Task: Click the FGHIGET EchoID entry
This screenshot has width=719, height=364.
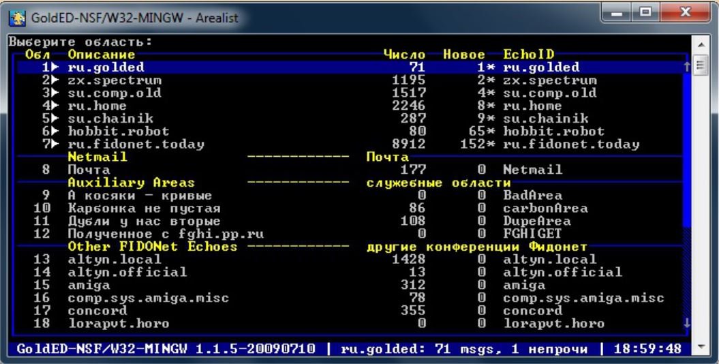Action: click(x=533, y=234)
